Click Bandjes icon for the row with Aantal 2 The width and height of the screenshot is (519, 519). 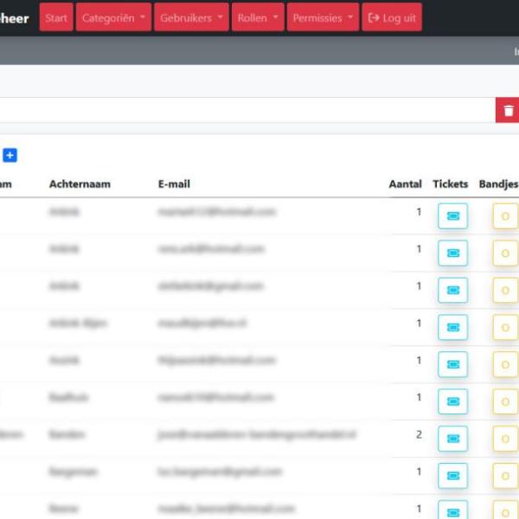tap(505, 439)
